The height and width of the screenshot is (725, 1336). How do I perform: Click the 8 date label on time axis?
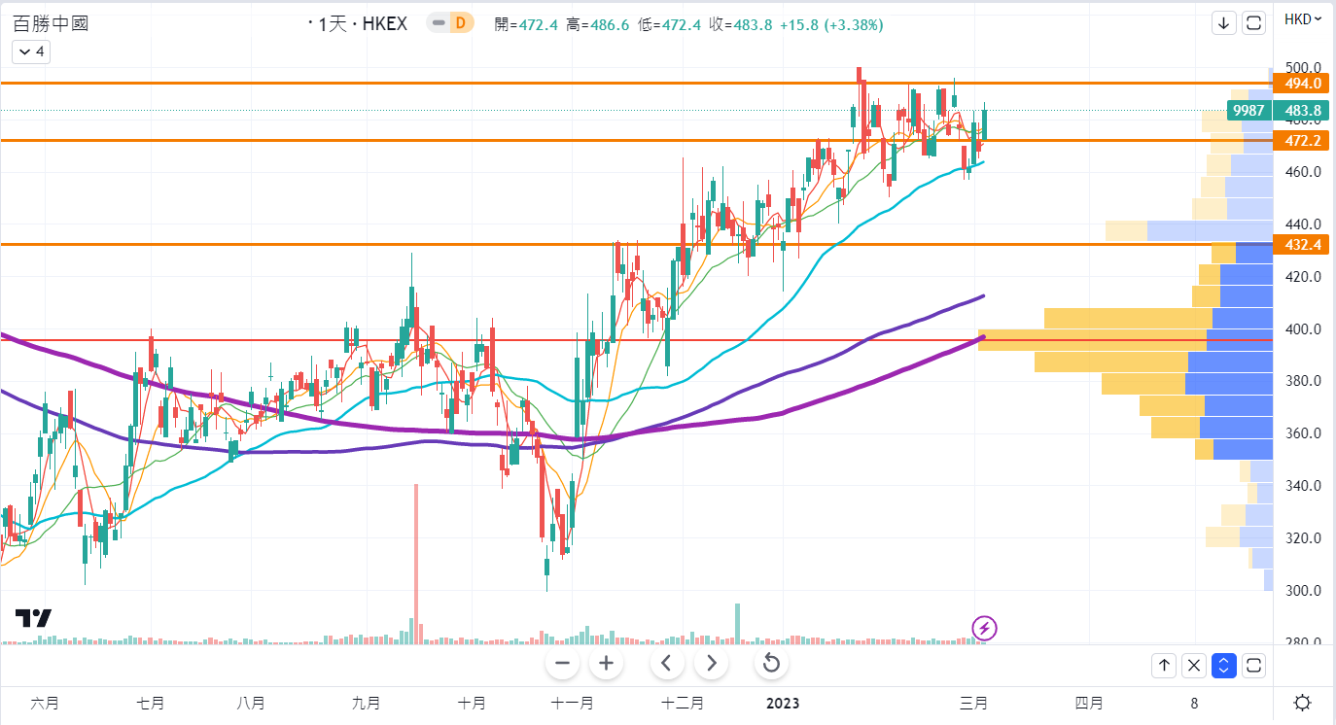point(1194,703)
